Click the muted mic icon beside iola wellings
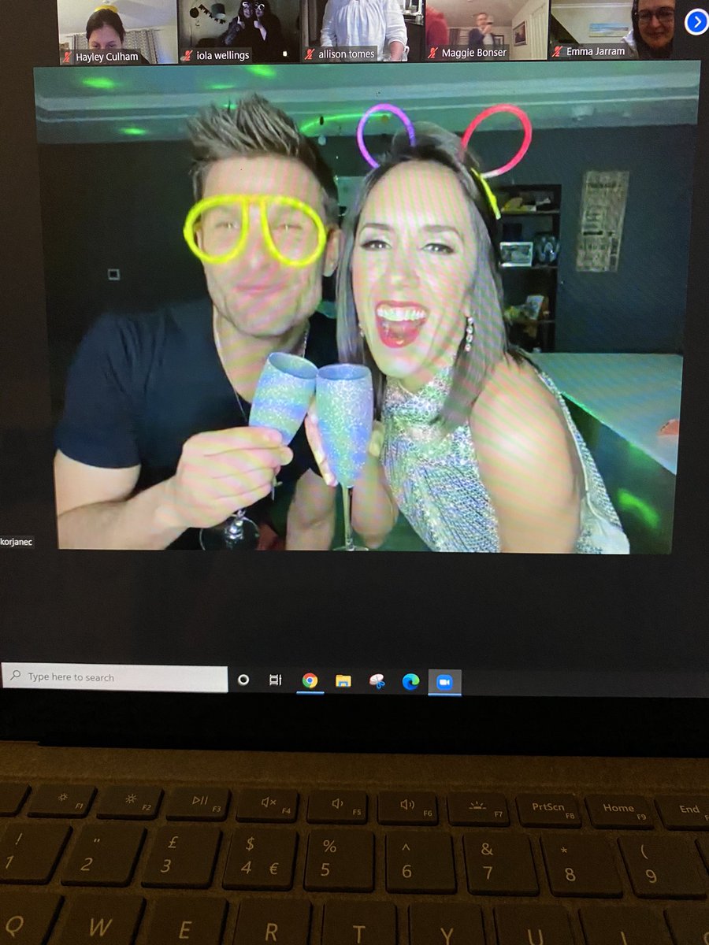Screen dimensions: 709x945 pos(187,55)
